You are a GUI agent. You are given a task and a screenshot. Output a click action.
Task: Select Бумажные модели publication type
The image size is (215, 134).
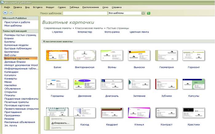[x=16, y=45]
